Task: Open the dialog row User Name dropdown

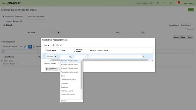Action: click(x=56, y=56)
